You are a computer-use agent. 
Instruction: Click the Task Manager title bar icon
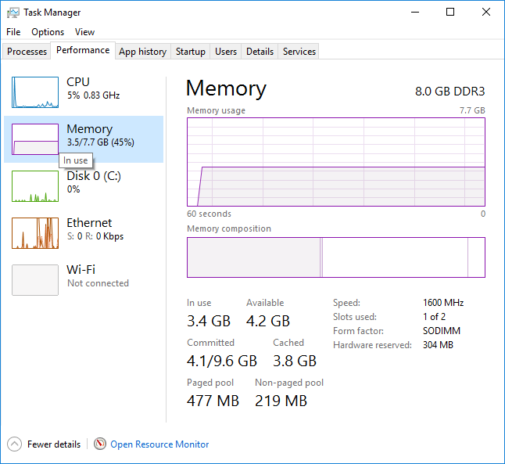pos(13,13)
